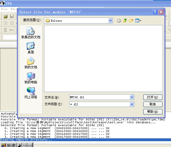Click the 标准 IME mode button
Screen dimensions: 171x147
[11, 145]
